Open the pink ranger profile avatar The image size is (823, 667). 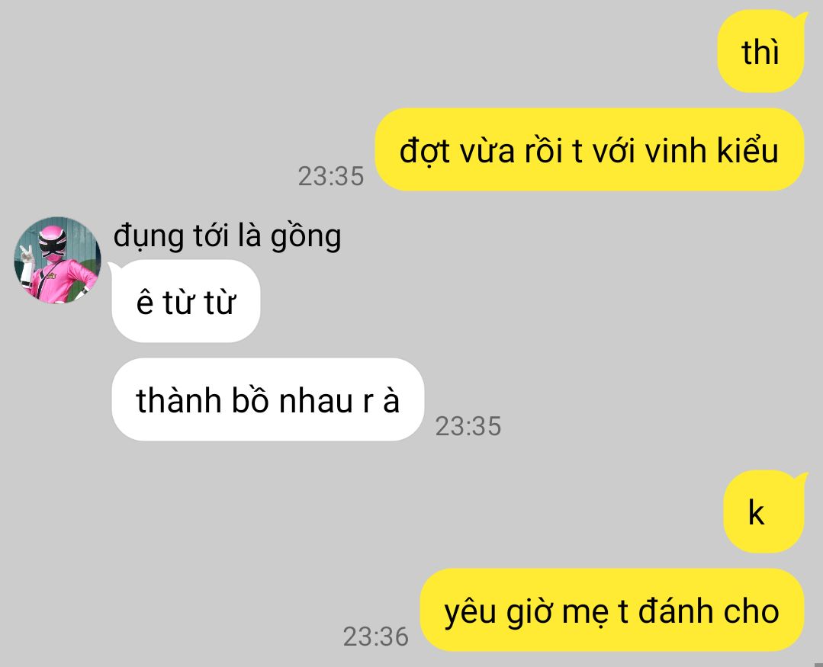[x=57, y=260]
